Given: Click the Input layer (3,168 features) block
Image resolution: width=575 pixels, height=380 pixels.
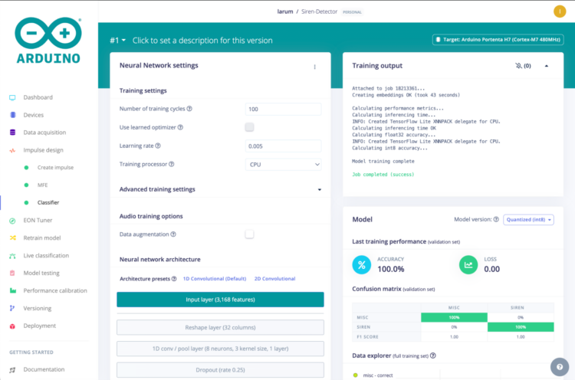Looking at the screenshot, I should pos(220,300).
